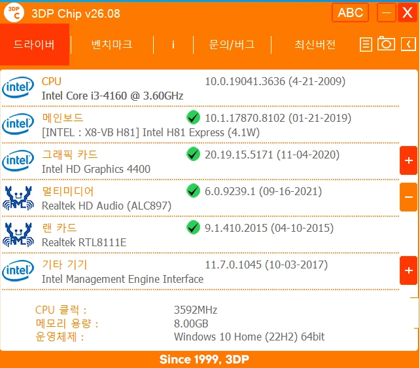Click the ABC language button
Screen dimensions: 420x368
click(351, 12)
